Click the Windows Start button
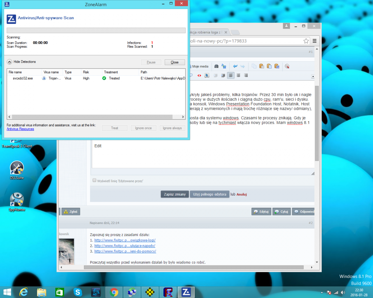 click(7, 292)
